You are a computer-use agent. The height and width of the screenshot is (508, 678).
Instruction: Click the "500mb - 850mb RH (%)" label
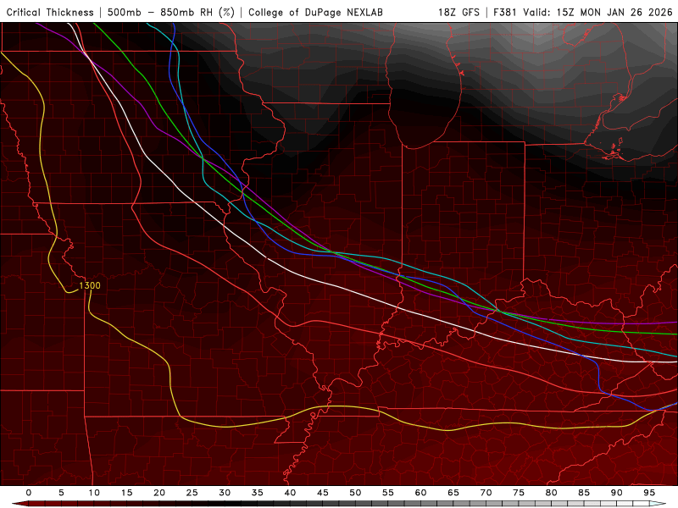(x=171, y=12)
